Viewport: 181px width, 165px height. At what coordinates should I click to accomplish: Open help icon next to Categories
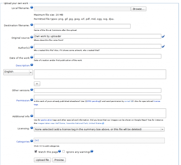32,141
